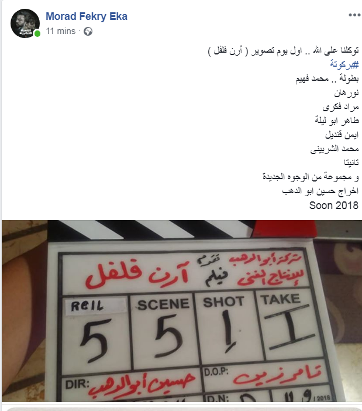
Task: Open the post options three-dot menu
Action: [354, 15]
